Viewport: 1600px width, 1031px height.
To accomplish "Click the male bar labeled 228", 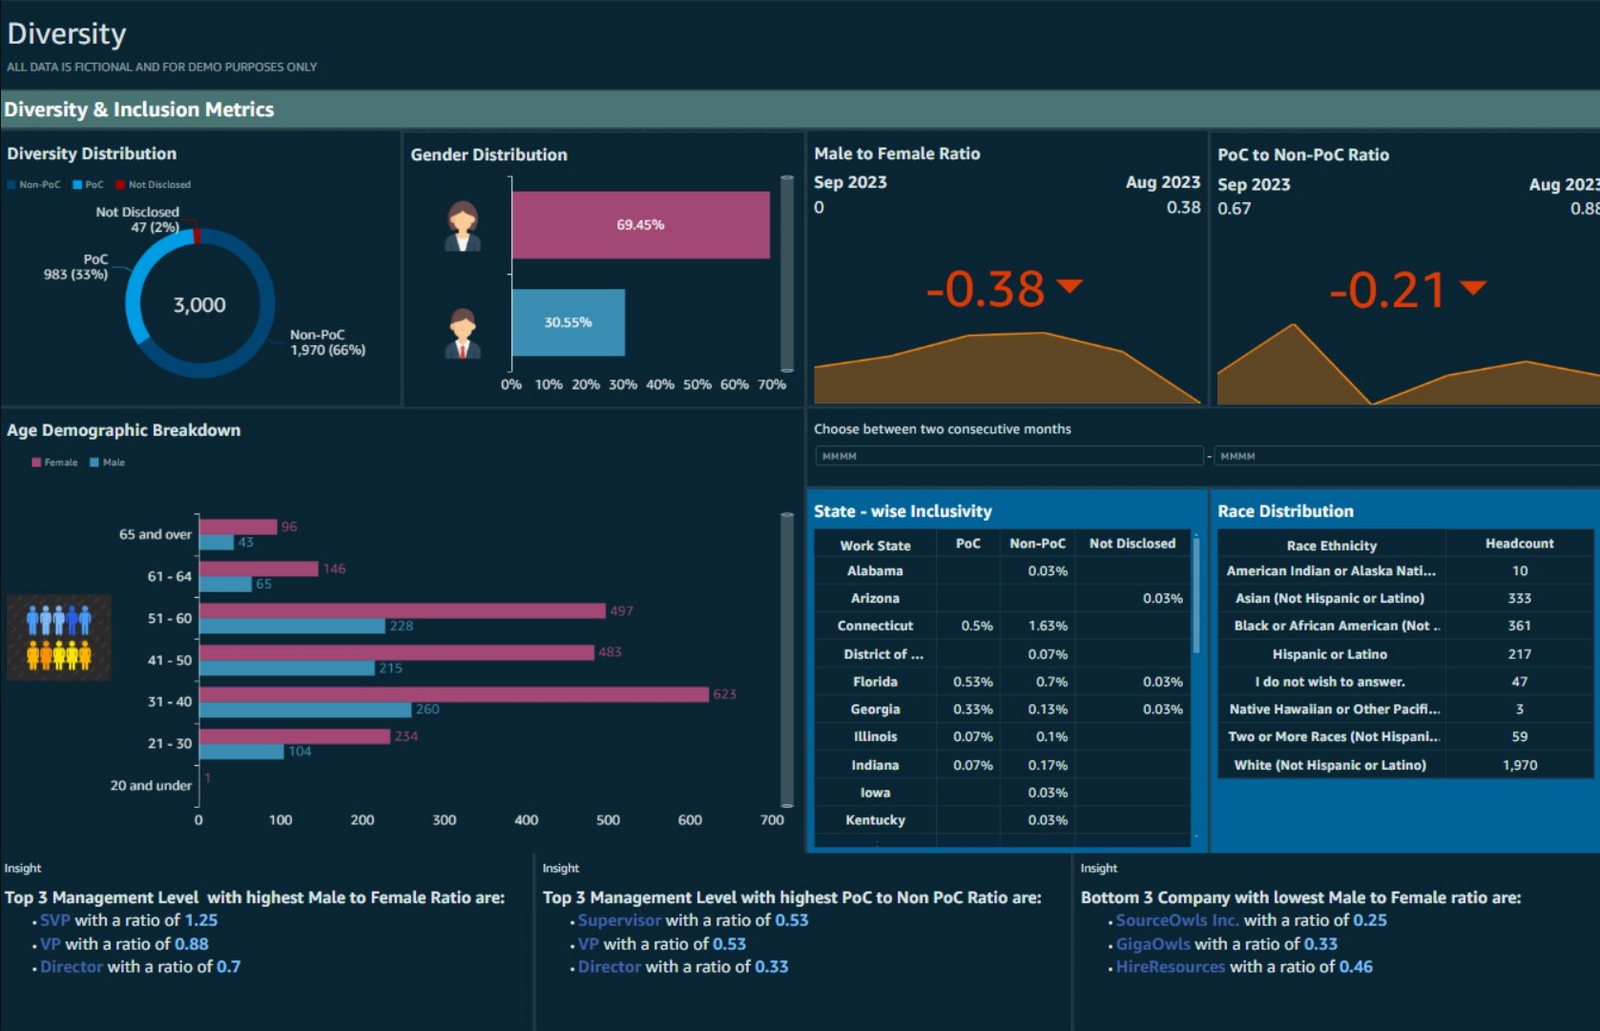I will 293,626.
